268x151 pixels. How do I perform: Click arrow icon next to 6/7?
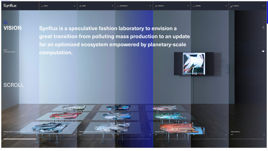[x=226, y=135]
